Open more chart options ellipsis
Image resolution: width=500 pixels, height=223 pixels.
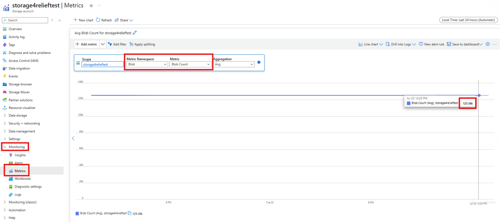[x=495, y=44]
